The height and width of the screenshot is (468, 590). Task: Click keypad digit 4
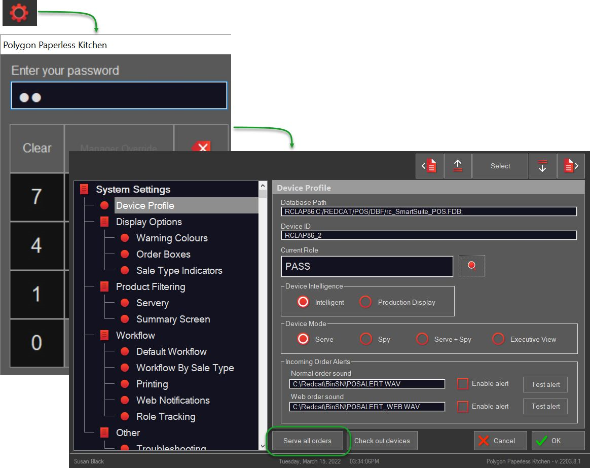pos(36,245)
